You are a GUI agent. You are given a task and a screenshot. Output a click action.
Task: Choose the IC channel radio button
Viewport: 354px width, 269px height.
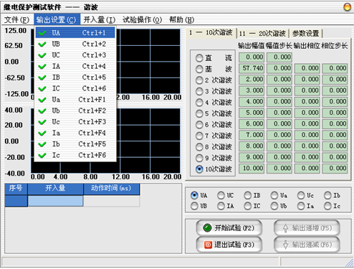point(248,206)
